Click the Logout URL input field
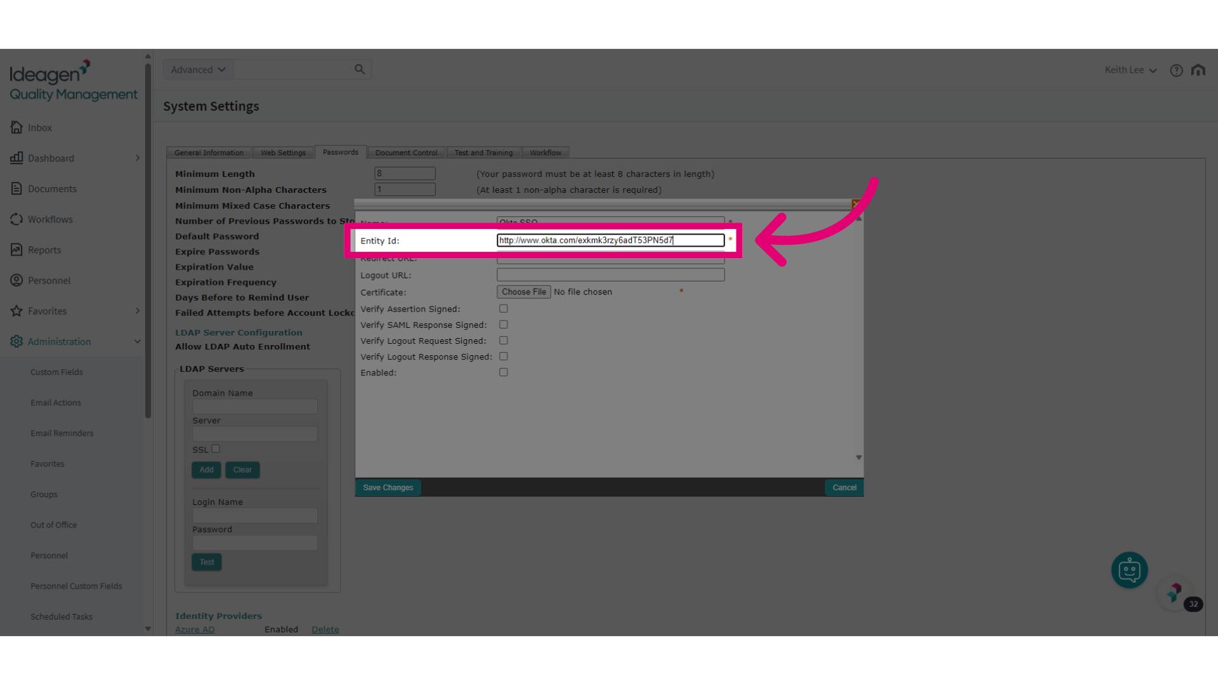This screenshot has width=1218, height=685. 610,275
